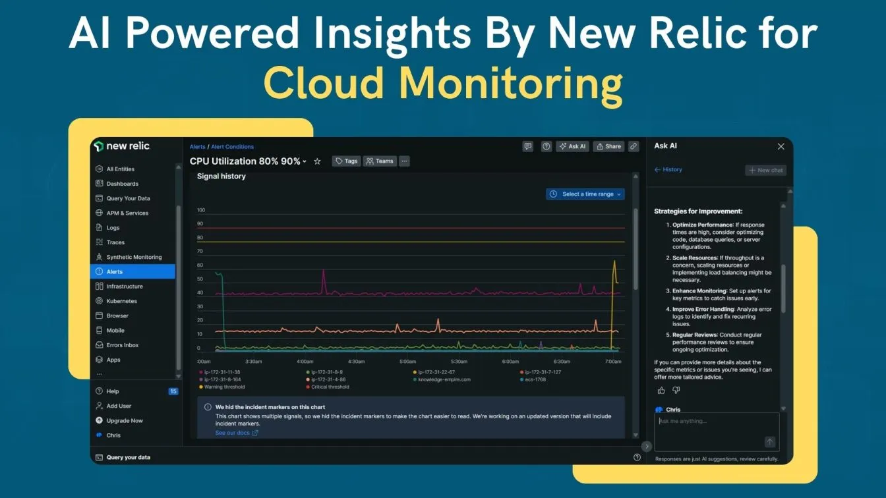Open the Apps section
Screen dimensions: 886x498
tap(108, 360)
